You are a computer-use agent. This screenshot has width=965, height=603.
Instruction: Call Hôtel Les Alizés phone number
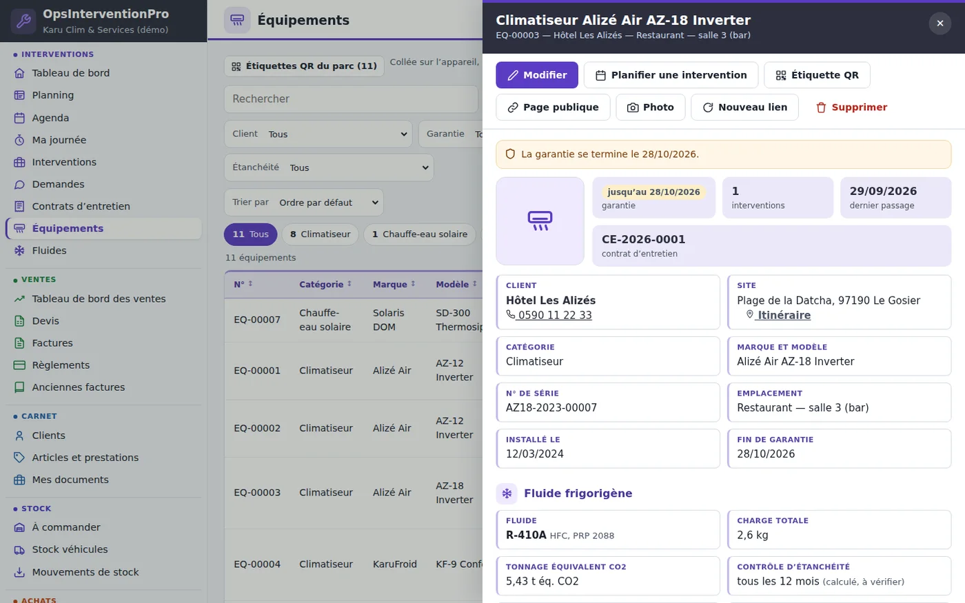549,315
